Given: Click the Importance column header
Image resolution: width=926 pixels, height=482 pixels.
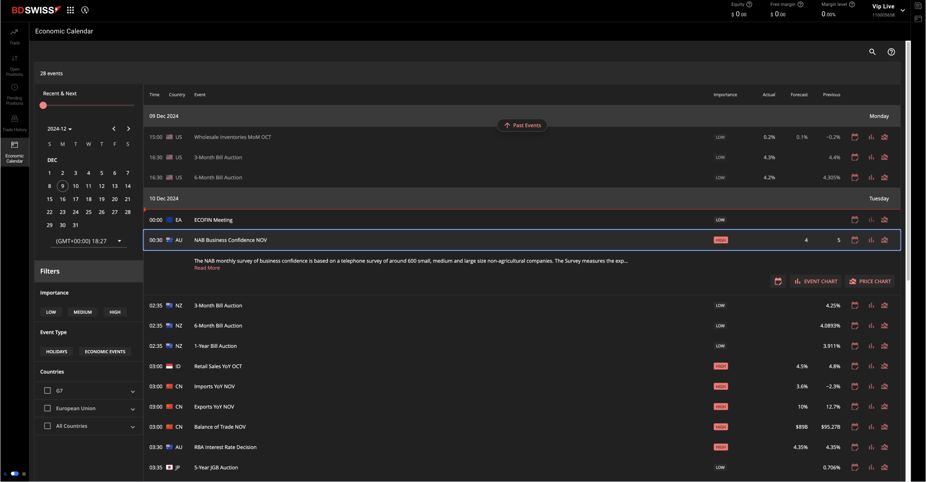Looking at the screenshot, I should tap(725, 95).
